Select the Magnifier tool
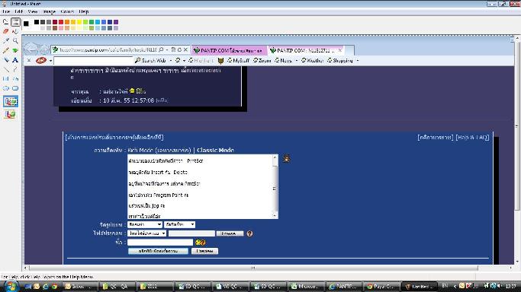521x292 pixels. [x=15, y=41]
